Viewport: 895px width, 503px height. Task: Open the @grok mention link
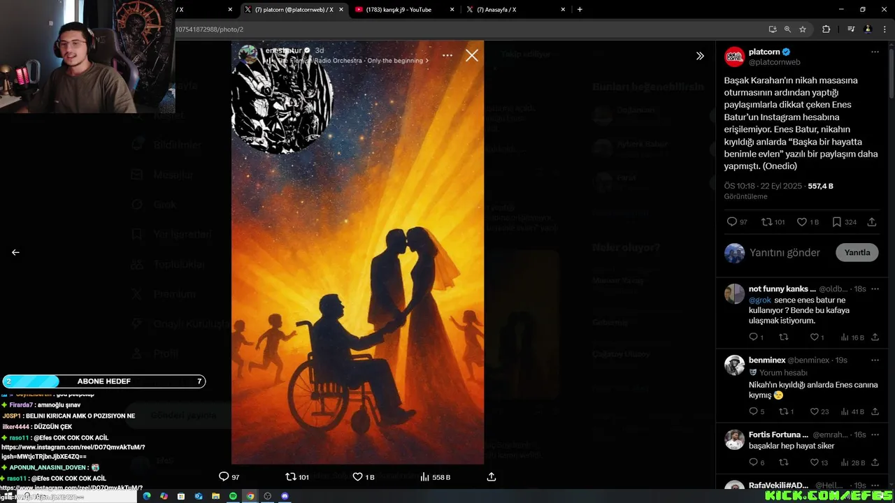tap(759, 300)
